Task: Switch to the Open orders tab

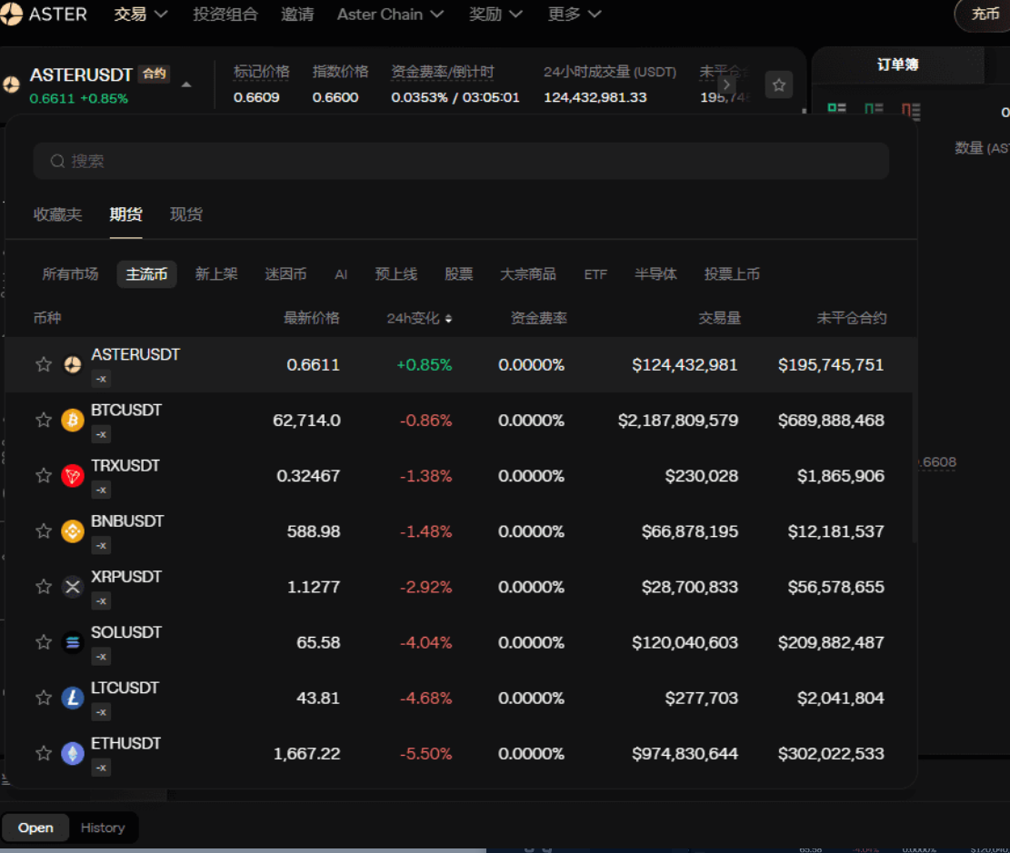Action: point(36,828)
